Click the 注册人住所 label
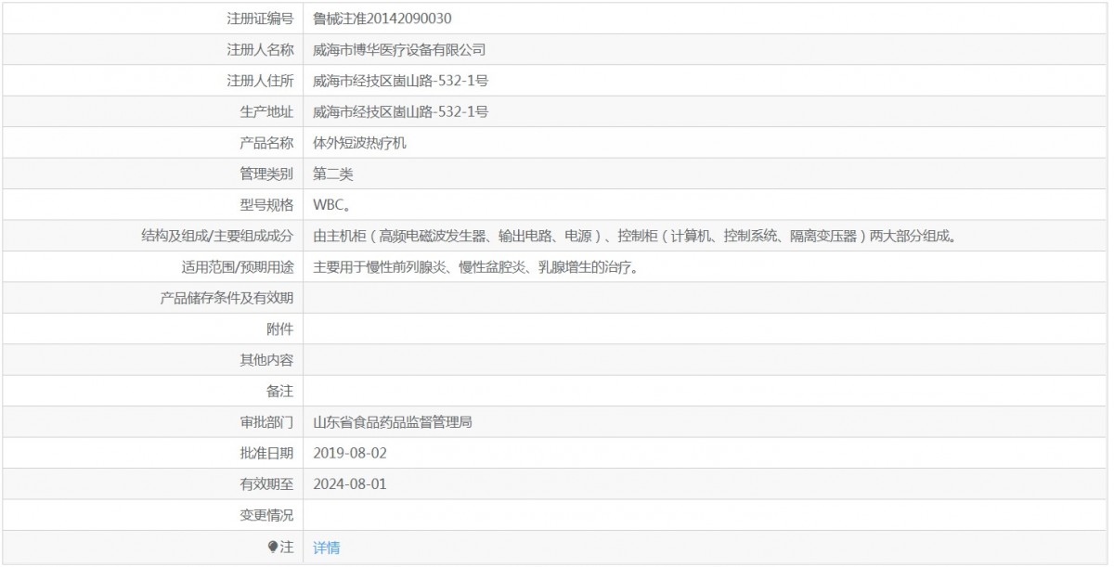1114x567 pixels. [x=260, y=81]
